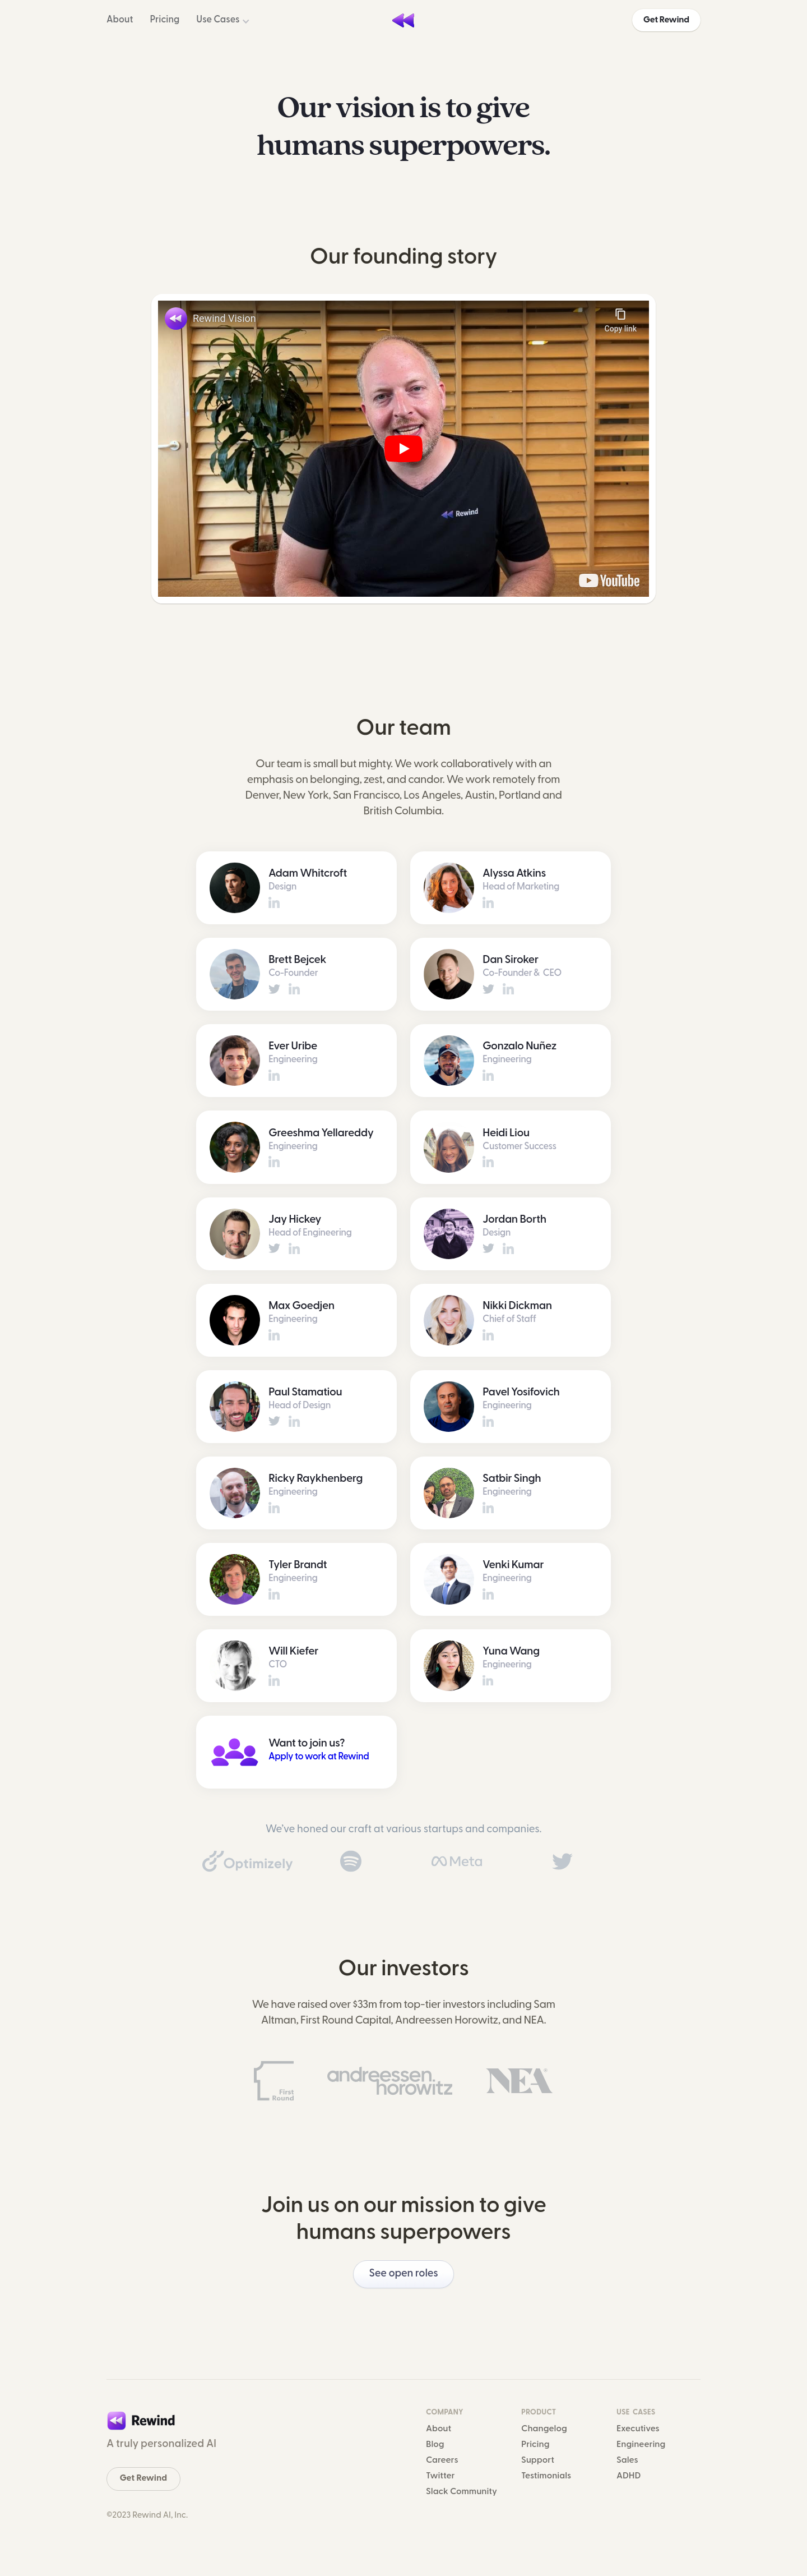Image resolution: width=807 pixels, height=2576 pixels.
Task: Click Apply to work at Rewind link
Action: 319,1756
